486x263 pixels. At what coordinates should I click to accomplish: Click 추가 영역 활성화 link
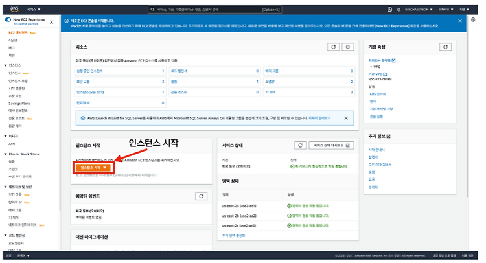233,236
